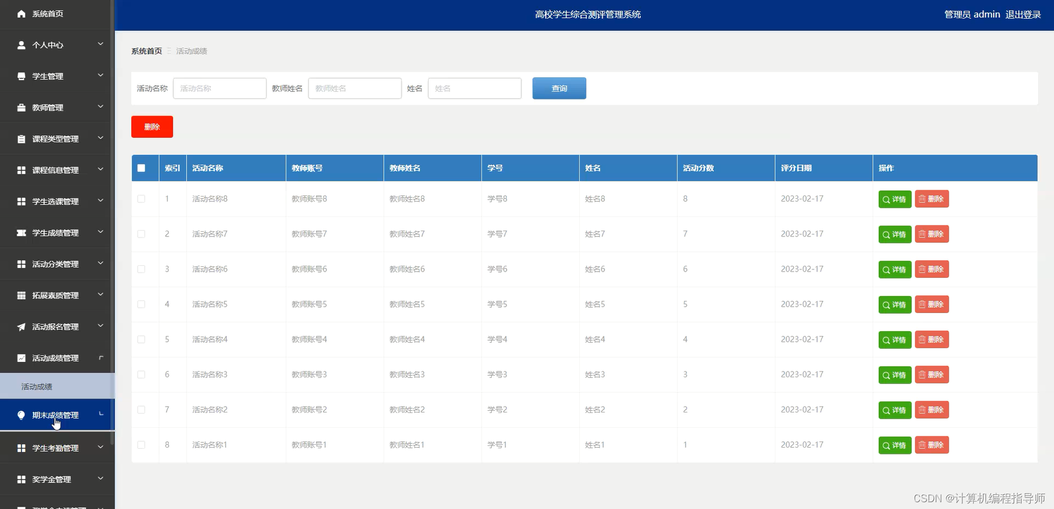1054x509 pixels.
Task: Check the row with 活动名称5
Action: pos(142,304)
